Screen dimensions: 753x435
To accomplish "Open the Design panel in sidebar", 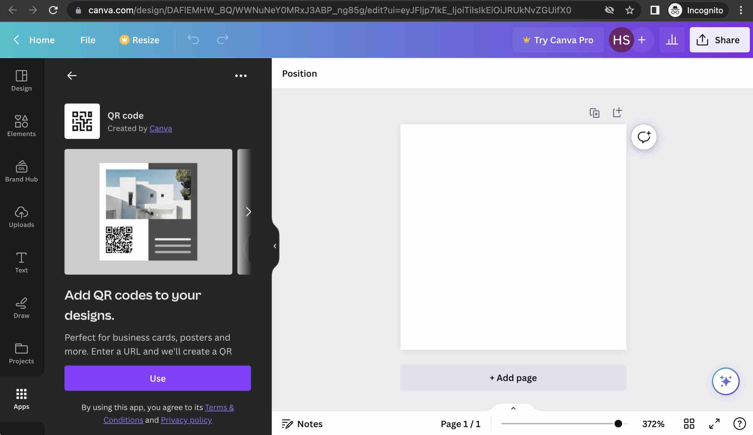I will click(x=21, y=81).
